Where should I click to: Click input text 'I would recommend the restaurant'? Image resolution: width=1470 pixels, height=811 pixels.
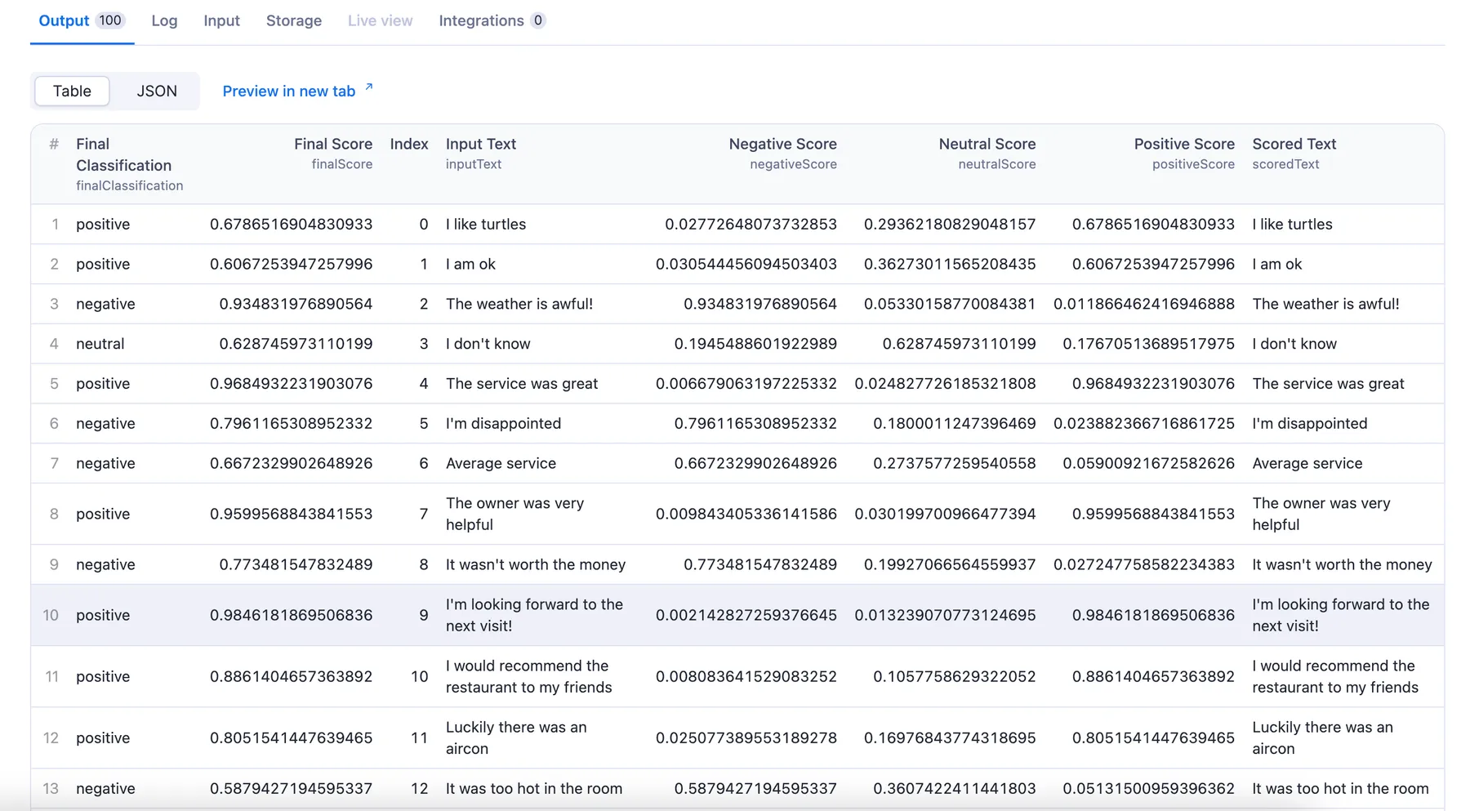point(528,676)
